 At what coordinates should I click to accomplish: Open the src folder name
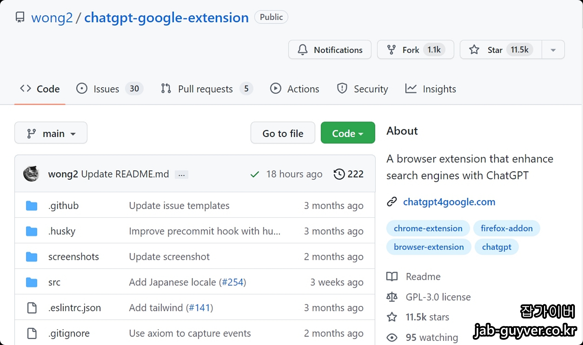tap(54, 282)
